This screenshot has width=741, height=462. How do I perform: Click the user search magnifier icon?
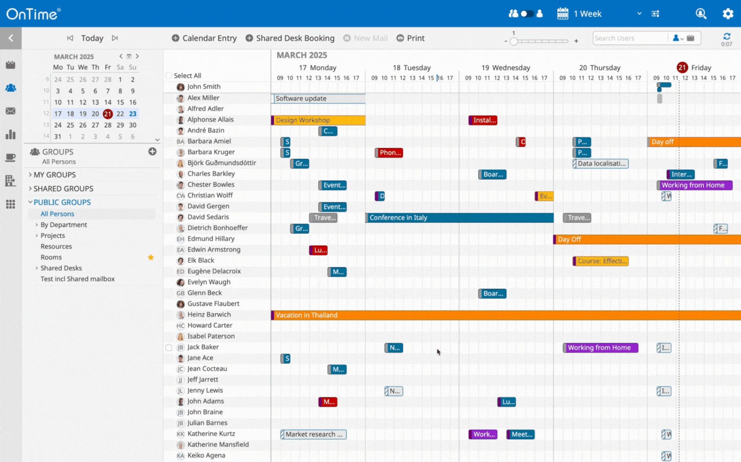pos(701,14)
